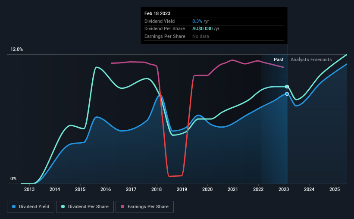This screenshot has width=354, height=219.
Task: Click the 'Past' label on the chart
Action: [x=279, y=59]
